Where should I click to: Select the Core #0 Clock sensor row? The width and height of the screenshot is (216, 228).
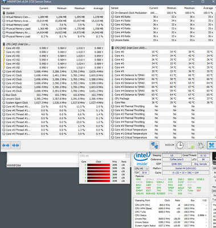(x=53, y=71)
